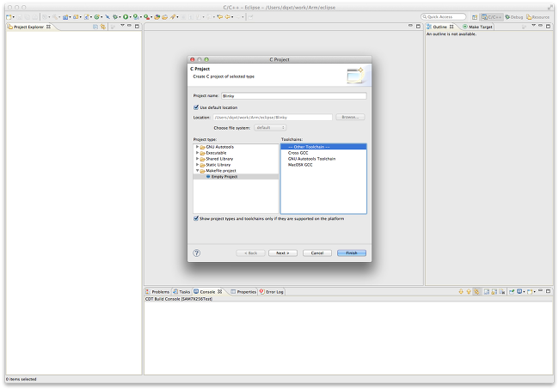Switch to the Make Target tab
The width and height of the screenshot is (559, 390).
tap(477, 27)
